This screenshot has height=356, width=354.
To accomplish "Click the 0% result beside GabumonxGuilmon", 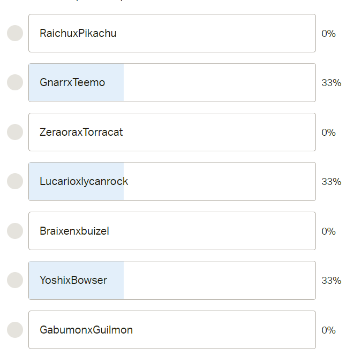I will [328, 330].
